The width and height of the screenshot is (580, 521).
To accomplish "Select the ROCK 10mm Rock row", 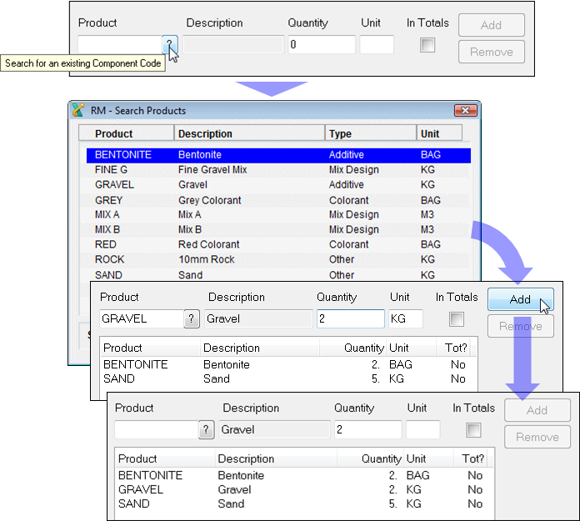I will pos(278,259).
